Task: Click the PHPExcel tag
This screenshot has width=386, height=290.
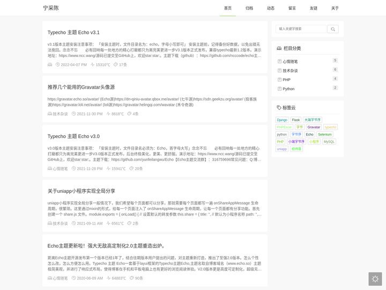Action: click(284, 127)
